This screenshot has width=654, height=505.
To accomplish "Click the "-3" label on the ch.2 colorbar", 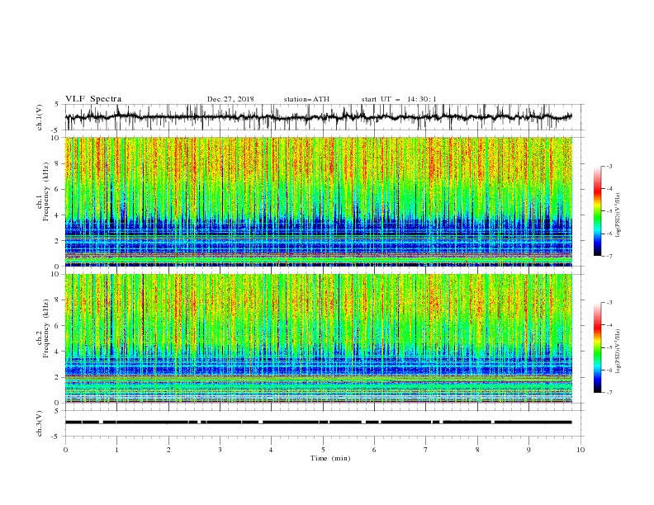I will pos(609,303).
